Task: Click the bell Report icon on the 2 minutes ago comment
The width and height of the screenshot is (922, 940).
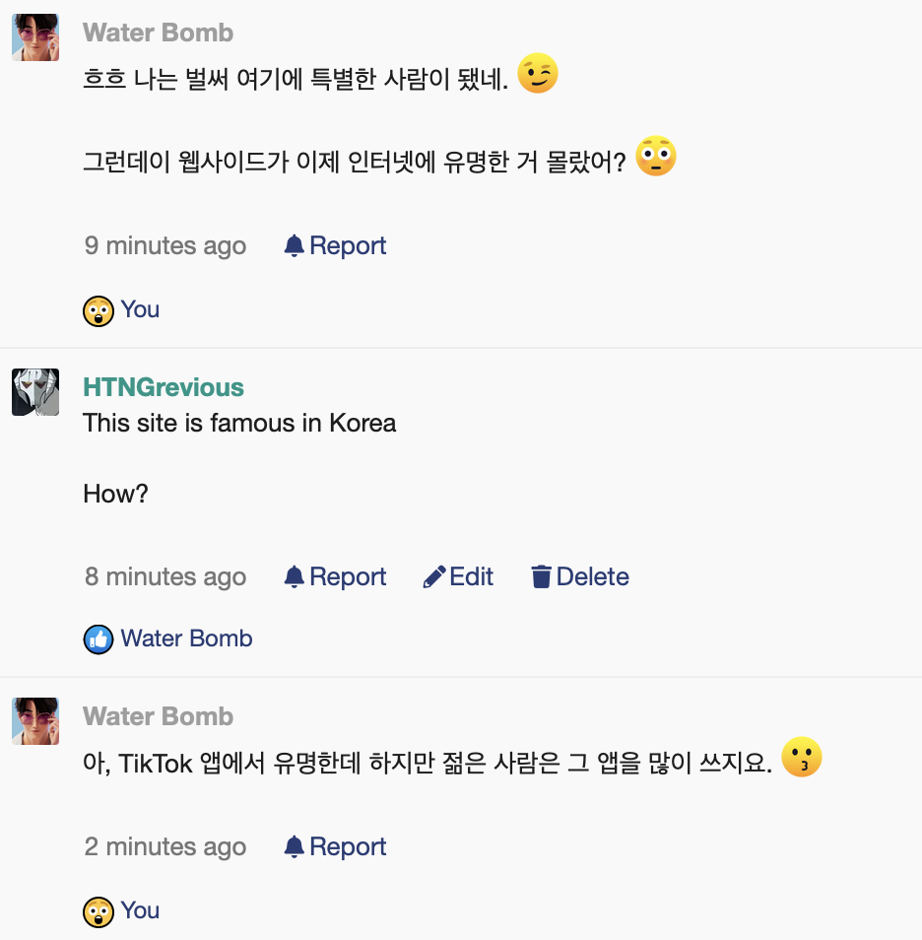Action: pos(294,846)
